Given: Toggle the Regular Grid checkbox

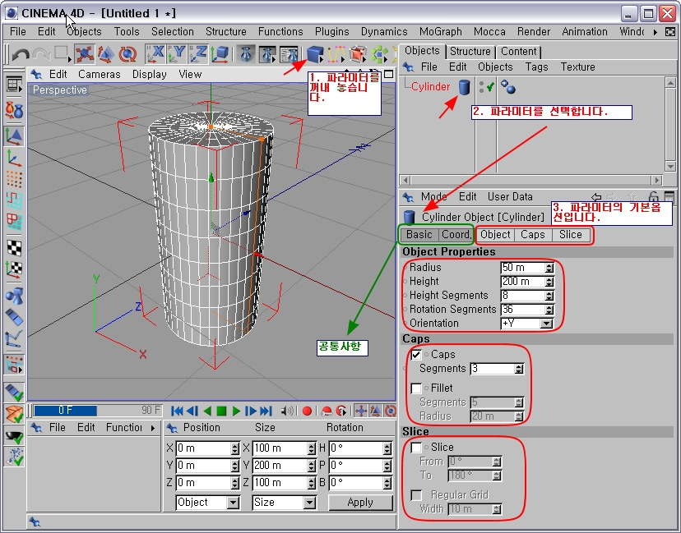Looking at the screenshot, I should click(x=416, y=495).
